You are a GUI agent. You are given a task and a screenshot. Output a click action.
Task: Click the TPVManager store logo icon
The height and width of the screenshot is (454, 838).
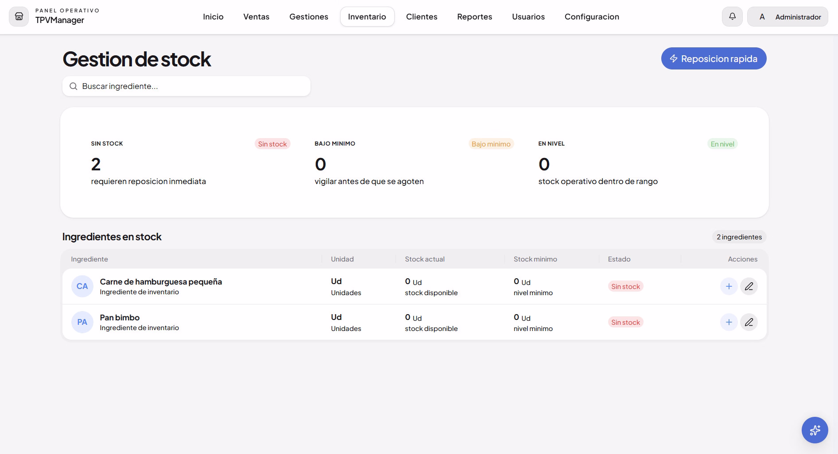(19, 17)
